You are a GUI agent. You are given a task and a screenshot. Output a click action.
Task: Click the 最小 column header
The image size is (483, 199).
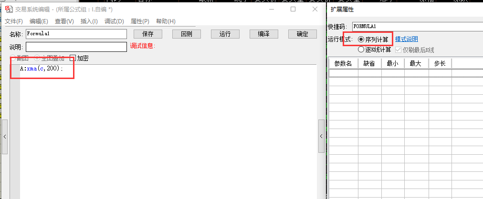pos(393,64)
